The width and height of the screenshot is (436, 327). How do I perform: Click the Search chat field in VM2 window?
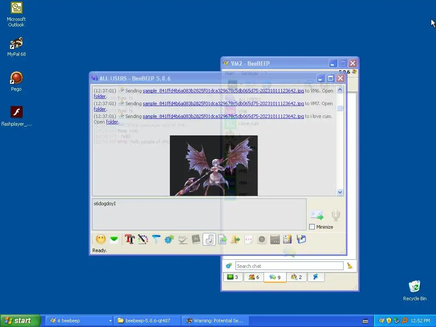(x=289, y=266)
